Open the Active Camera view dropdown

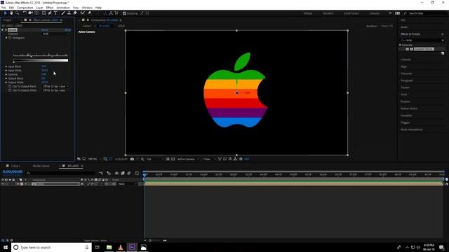click(188, 159)
